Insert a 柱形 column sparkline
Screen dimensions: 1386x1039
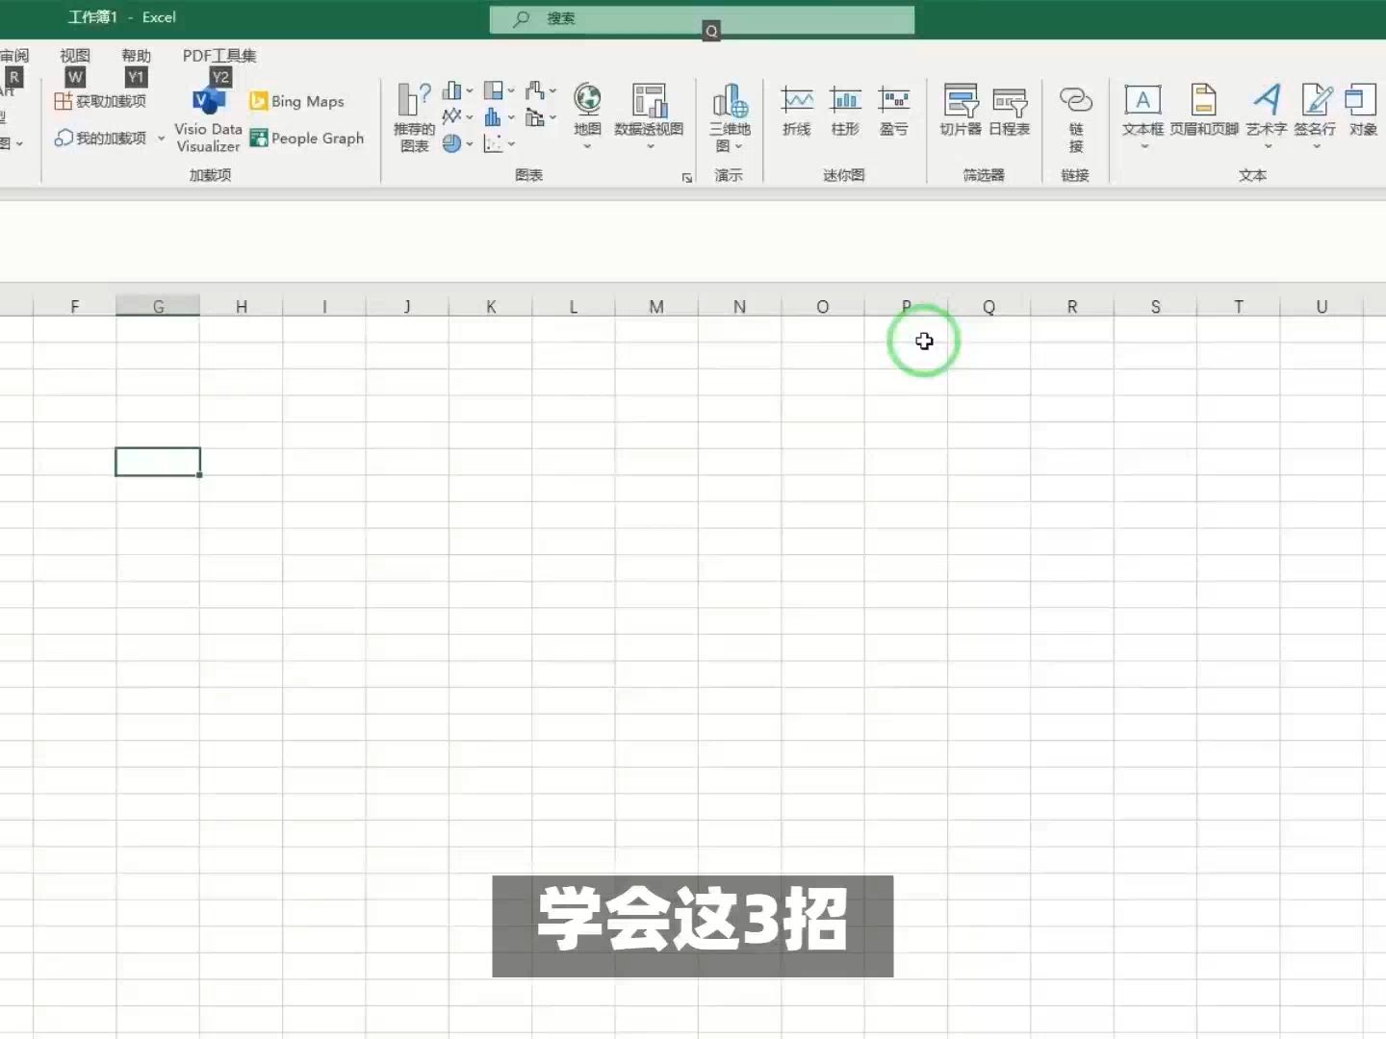coord(845,111)
